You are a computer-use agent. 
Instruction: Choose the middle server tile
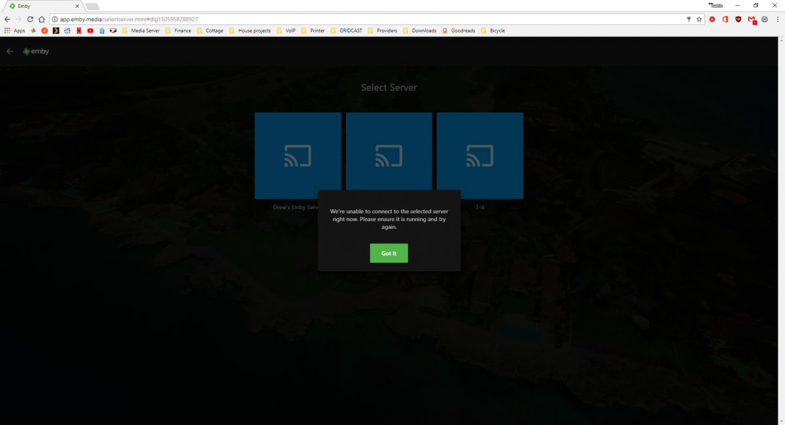pos(389,152)
